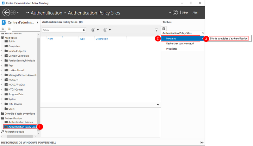Click the back navigation arrow
The height and width of the screenshot is (146, 253).
[6, 13]
